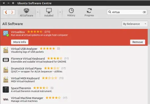Viewport: 150px width, 104px height.
Task: Select Virtual MIDI Keyboard entry
Action: pos(74,80)
